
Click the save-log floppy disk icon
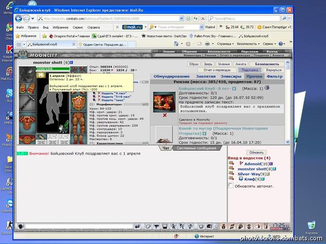165,226
